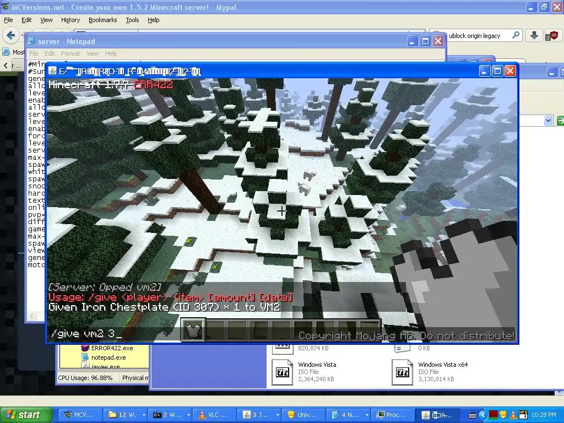
Task: Click the green Go arrow in background window
Action: tap(560, 121)
